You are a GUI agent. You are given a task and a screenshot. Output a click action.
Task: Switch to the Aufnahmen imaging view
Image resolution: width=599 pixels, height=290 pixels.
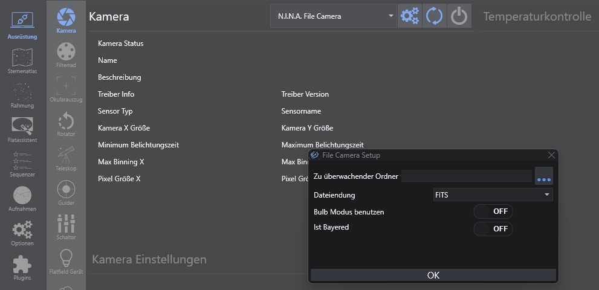[22, 199]
